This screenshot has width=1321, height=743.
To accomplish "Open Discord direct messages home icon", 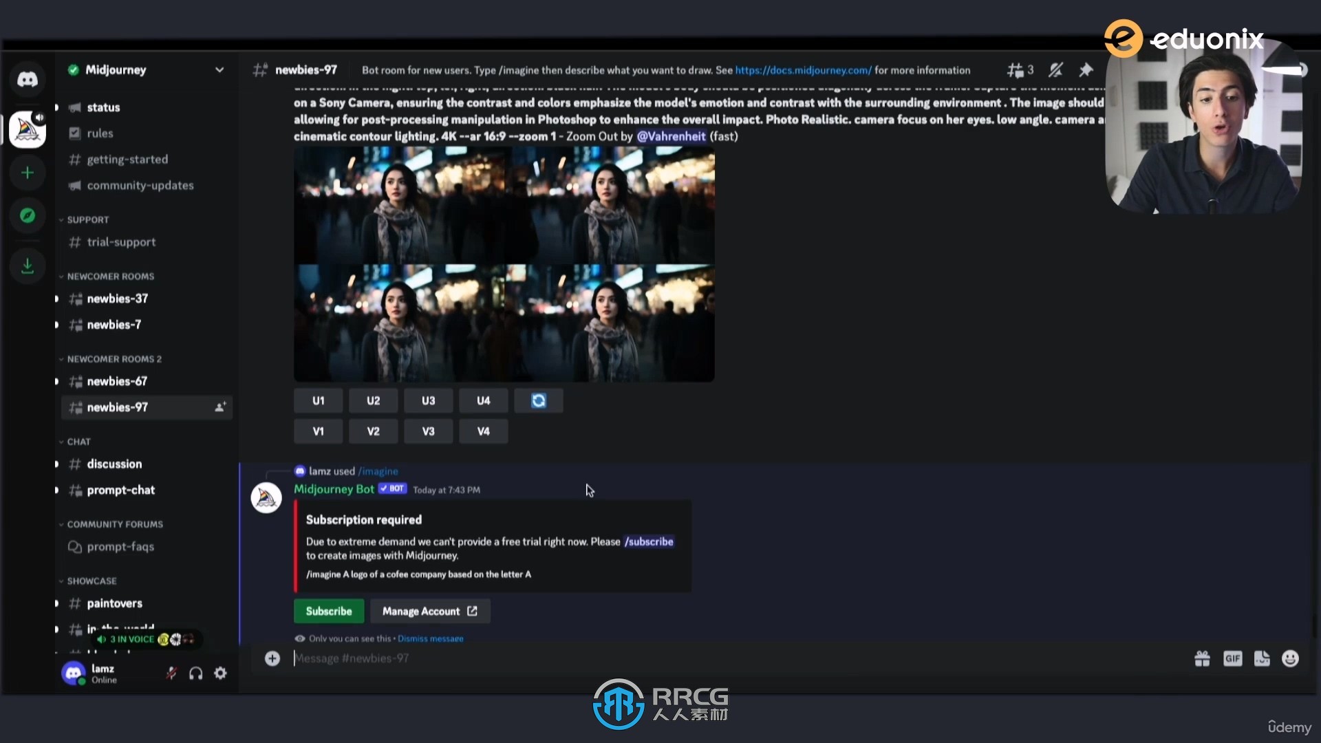I will [x=28, y=79].
